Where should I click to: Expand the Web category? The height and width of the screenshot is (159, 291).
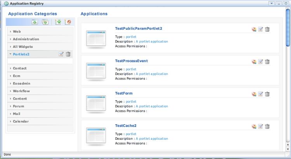[40, 31]
